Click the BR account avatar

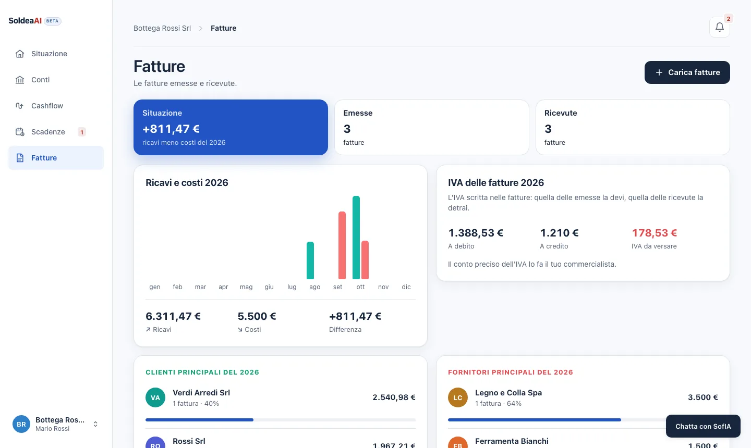[x=21, y=424]
